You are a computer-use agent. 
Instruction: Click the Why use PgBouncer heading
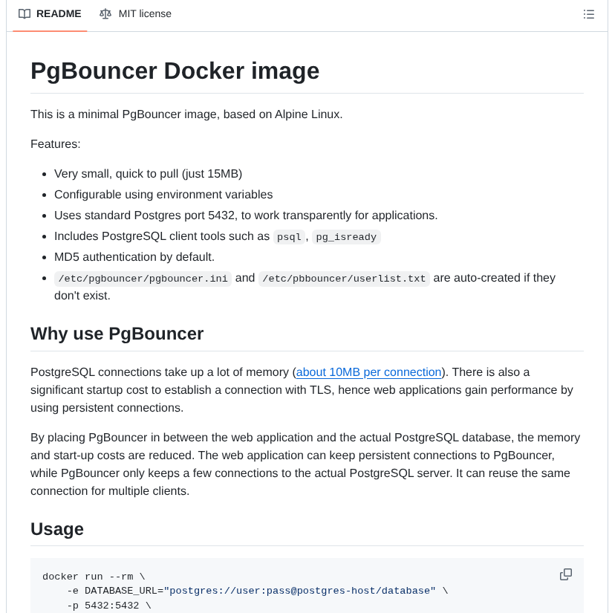117,334
